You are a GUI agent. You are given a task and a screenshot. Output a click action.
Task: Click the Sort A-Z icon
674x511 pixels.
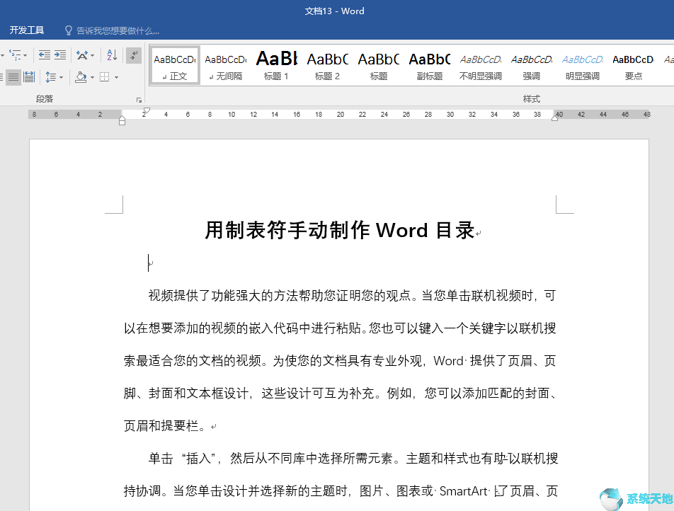[x=111, y=54]
